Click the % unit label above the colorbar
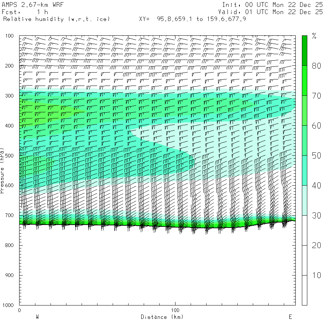The height and width of the screenshot is (325, 325). 314,36
